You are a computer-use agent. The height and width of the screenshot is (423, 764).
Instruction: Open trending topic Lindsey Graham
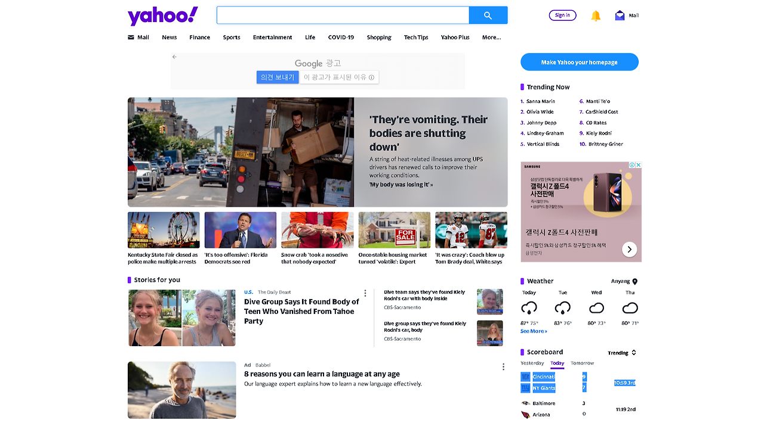pyautogui.click(x=546, y=133)
